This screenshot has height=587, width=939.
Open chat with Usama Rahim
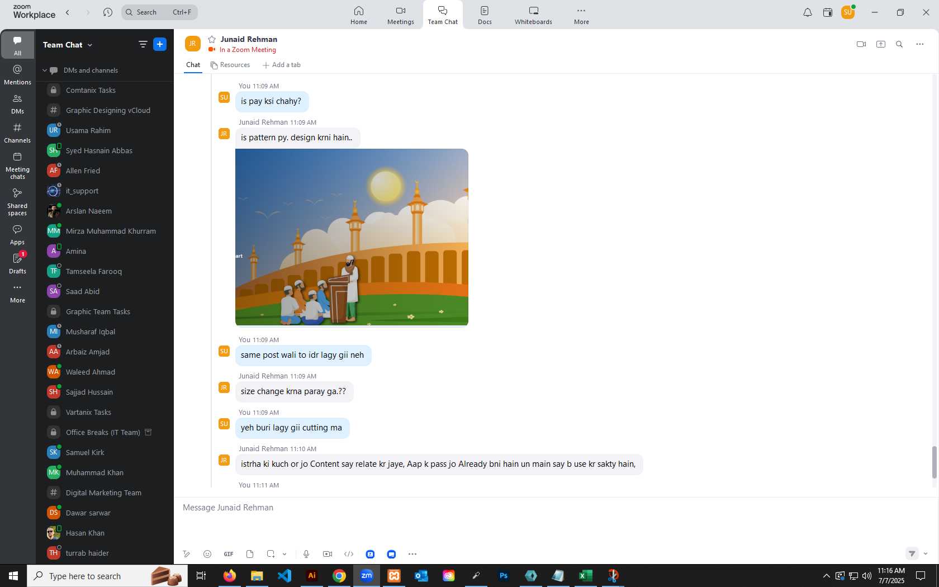pyautogui.click(x=105, y=130)
